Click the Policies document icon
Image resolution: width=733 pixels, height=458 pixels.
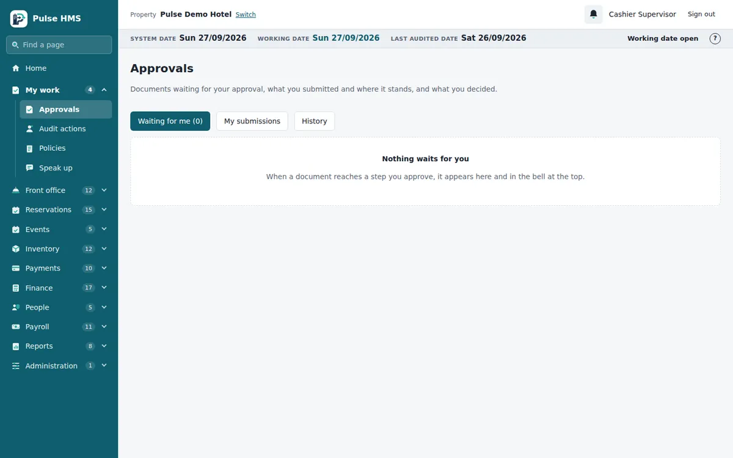[29, 148]
